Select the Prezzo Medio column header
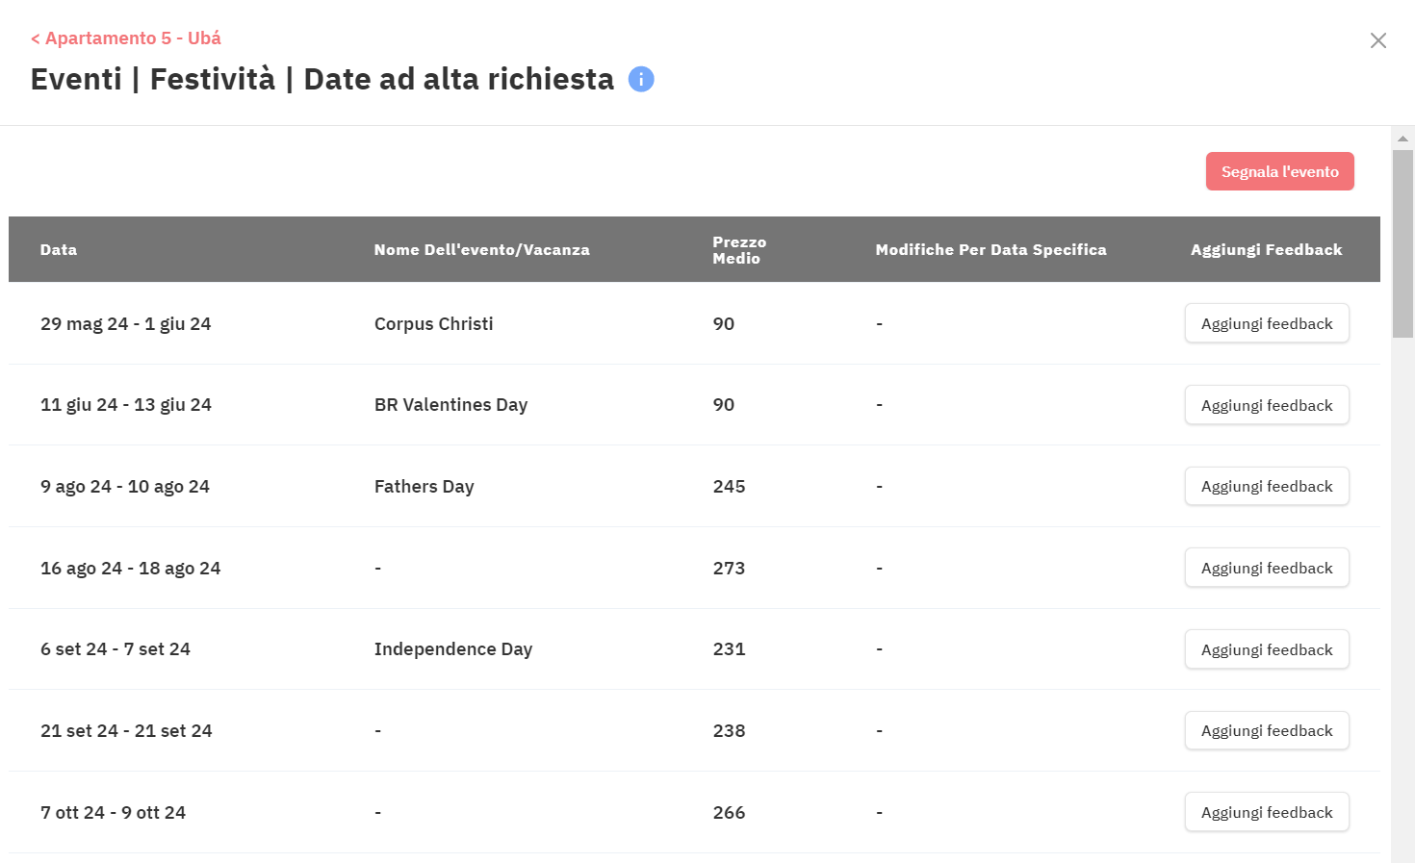Image resolution: width=1415 pixels, height=863 pixels. coord(739,250)
